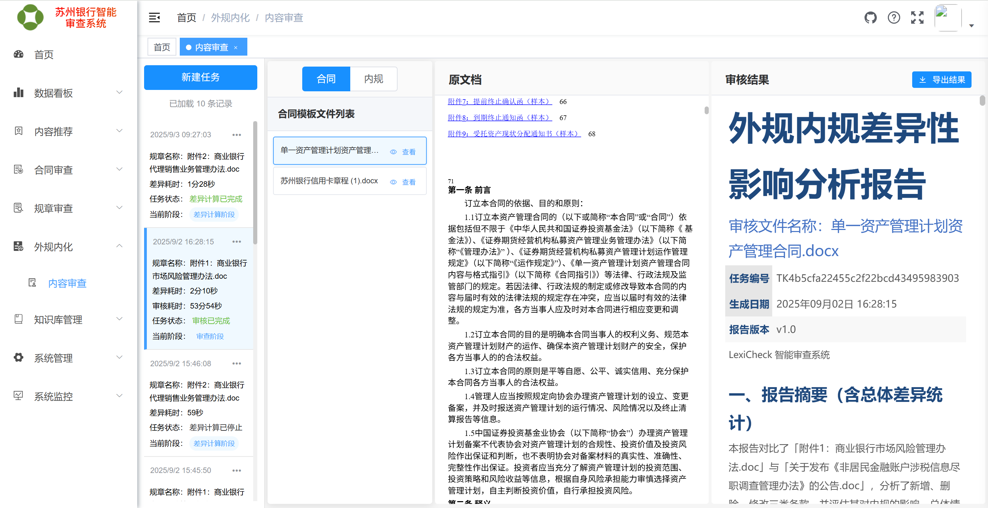Click the 审核结果 panel scrollbar

[x=982, y=101]
